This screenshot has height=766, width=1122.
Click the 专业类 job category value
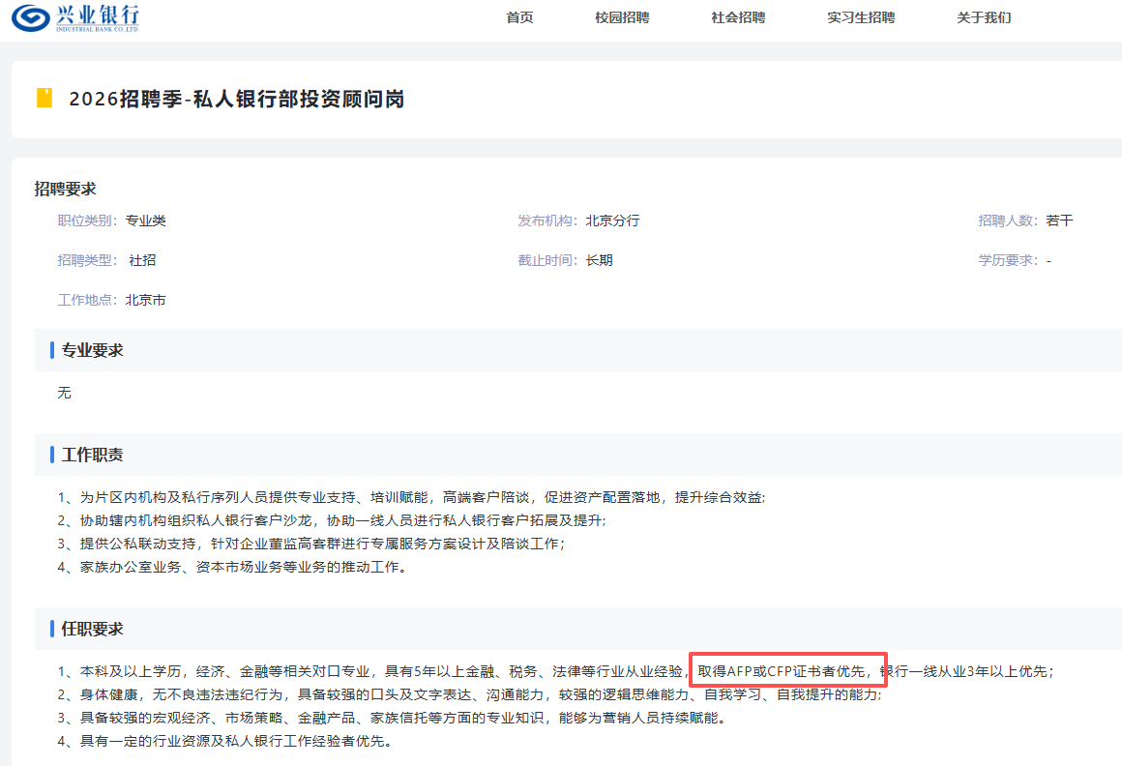145,221
